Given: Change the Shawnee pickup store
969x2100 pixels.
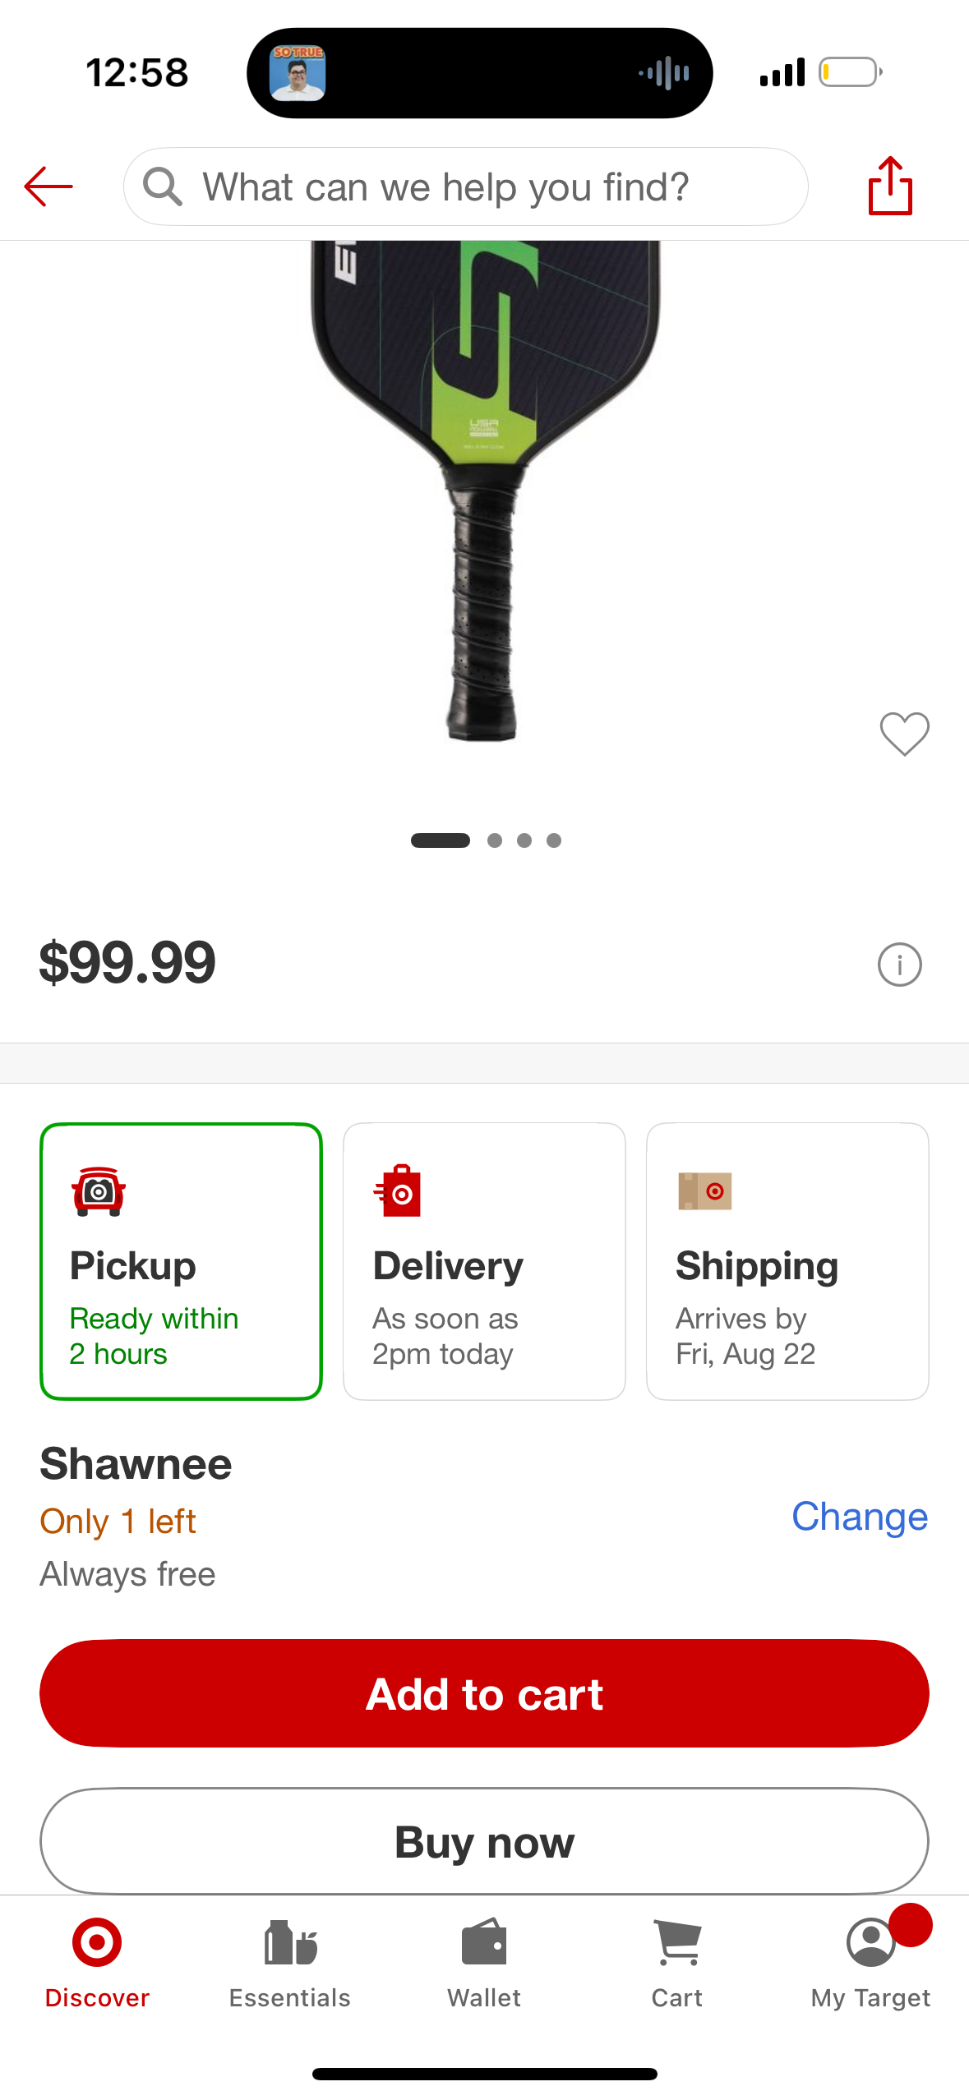Looking at the screenshot, I should [859, 1517].
